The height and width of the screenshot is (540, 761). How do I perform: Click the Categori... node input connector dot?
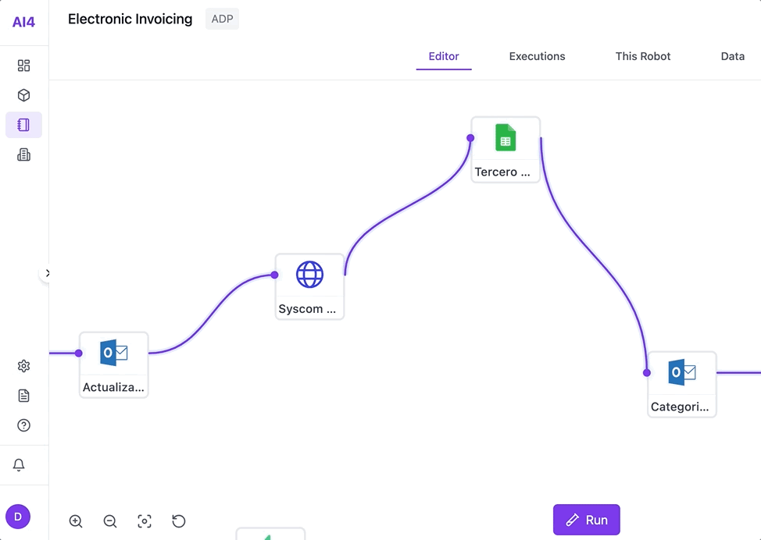[646, 373]
